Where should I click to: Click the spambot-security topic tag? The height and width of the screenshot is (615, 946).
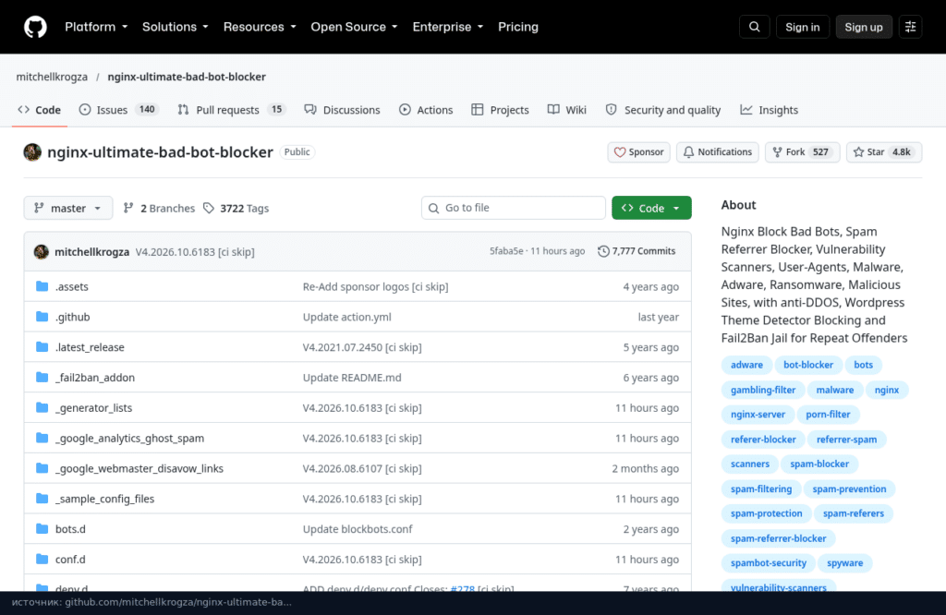pyautogui.click(x=768, y=563)
